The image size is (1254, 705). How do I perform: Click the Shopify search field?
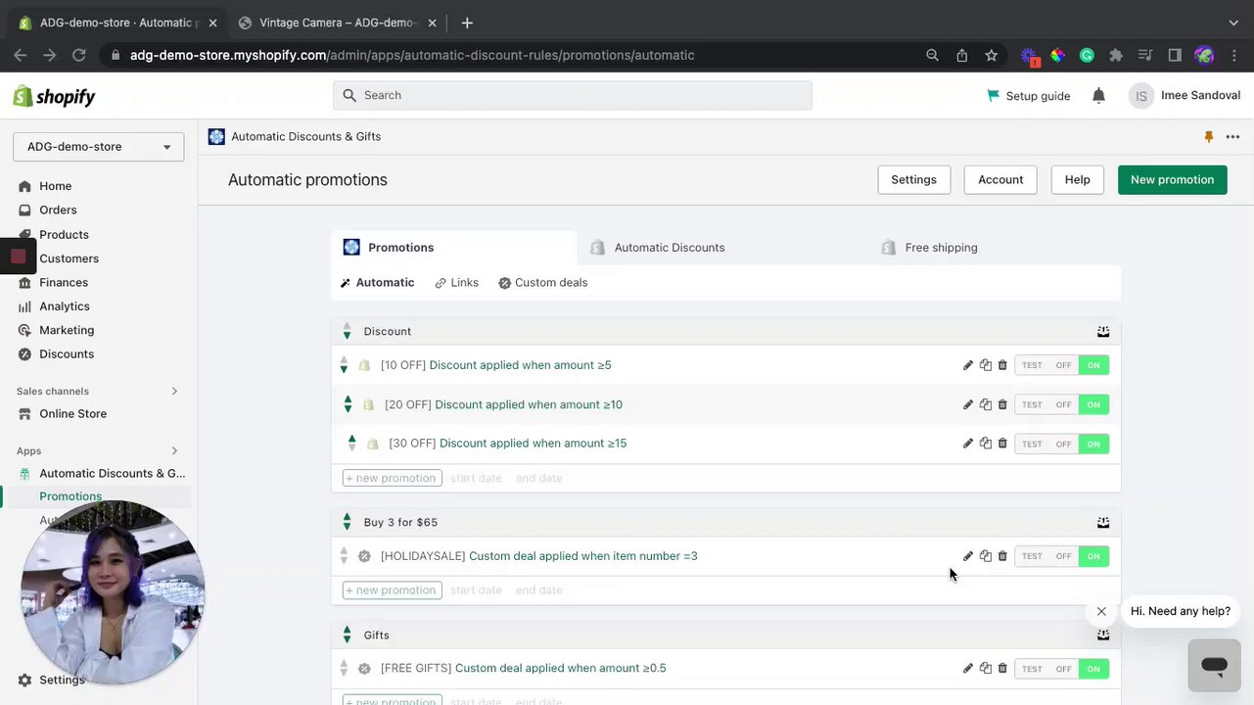(573, 95)
